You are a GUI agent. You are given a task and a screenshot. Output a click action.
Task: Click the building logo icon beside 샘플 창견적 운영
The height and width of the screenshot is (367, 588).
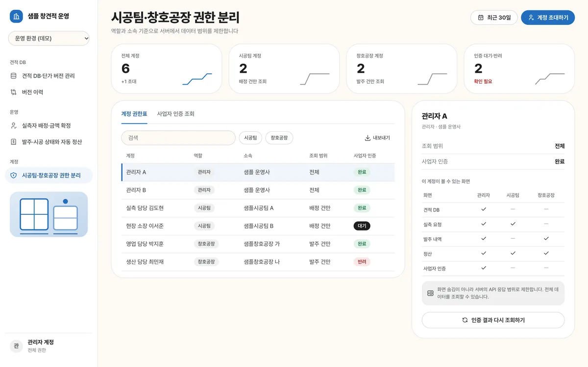(17, 16)
